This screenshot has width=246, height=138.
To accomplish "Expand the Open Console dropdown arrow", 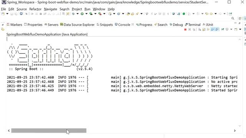I will pos(240,30).
